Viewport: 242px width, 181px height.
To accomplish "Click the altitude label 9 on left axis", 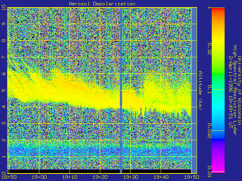I will tap(4, 24).
